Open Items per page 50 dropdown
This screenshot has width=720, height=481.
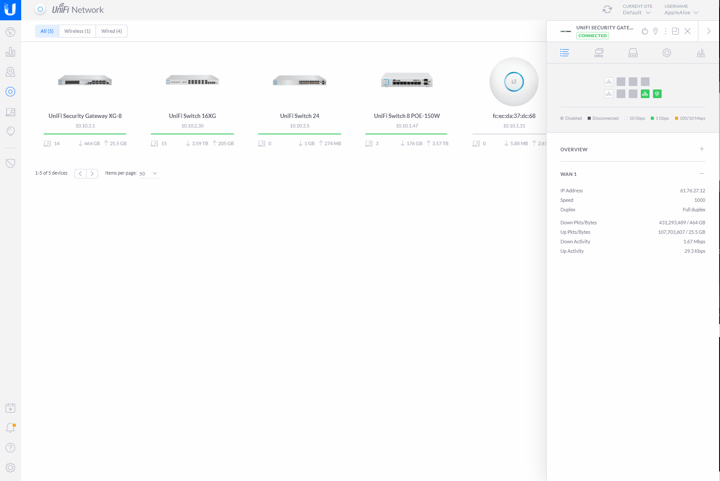tap(149, 173)
